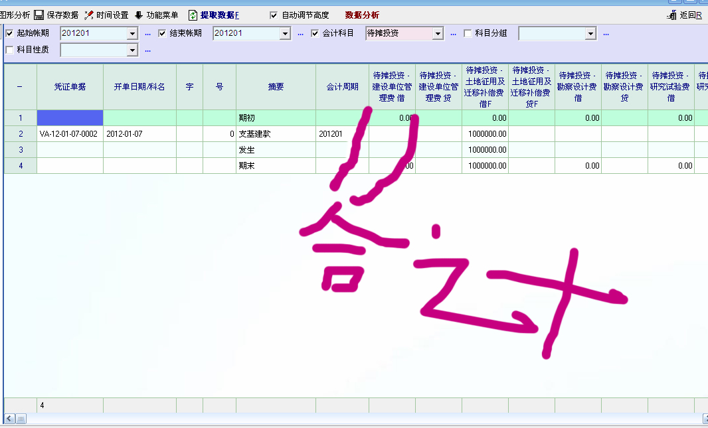Click the 返回 return icon
Image resolution: width=708 pixels, height=428 pixels.
point(671,15)
